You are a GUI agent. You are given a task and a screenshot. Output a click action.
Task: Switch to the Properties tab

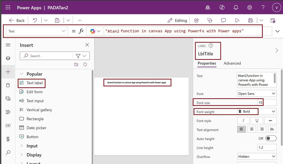click(x=207, y=63)
